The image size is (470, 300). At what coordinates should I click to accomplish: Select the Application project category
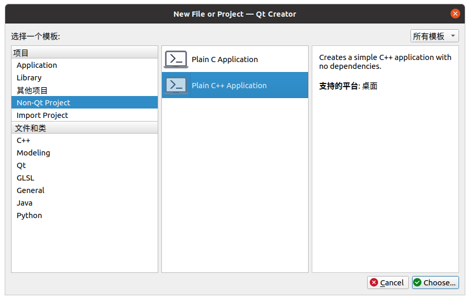[x=85, y=65]
